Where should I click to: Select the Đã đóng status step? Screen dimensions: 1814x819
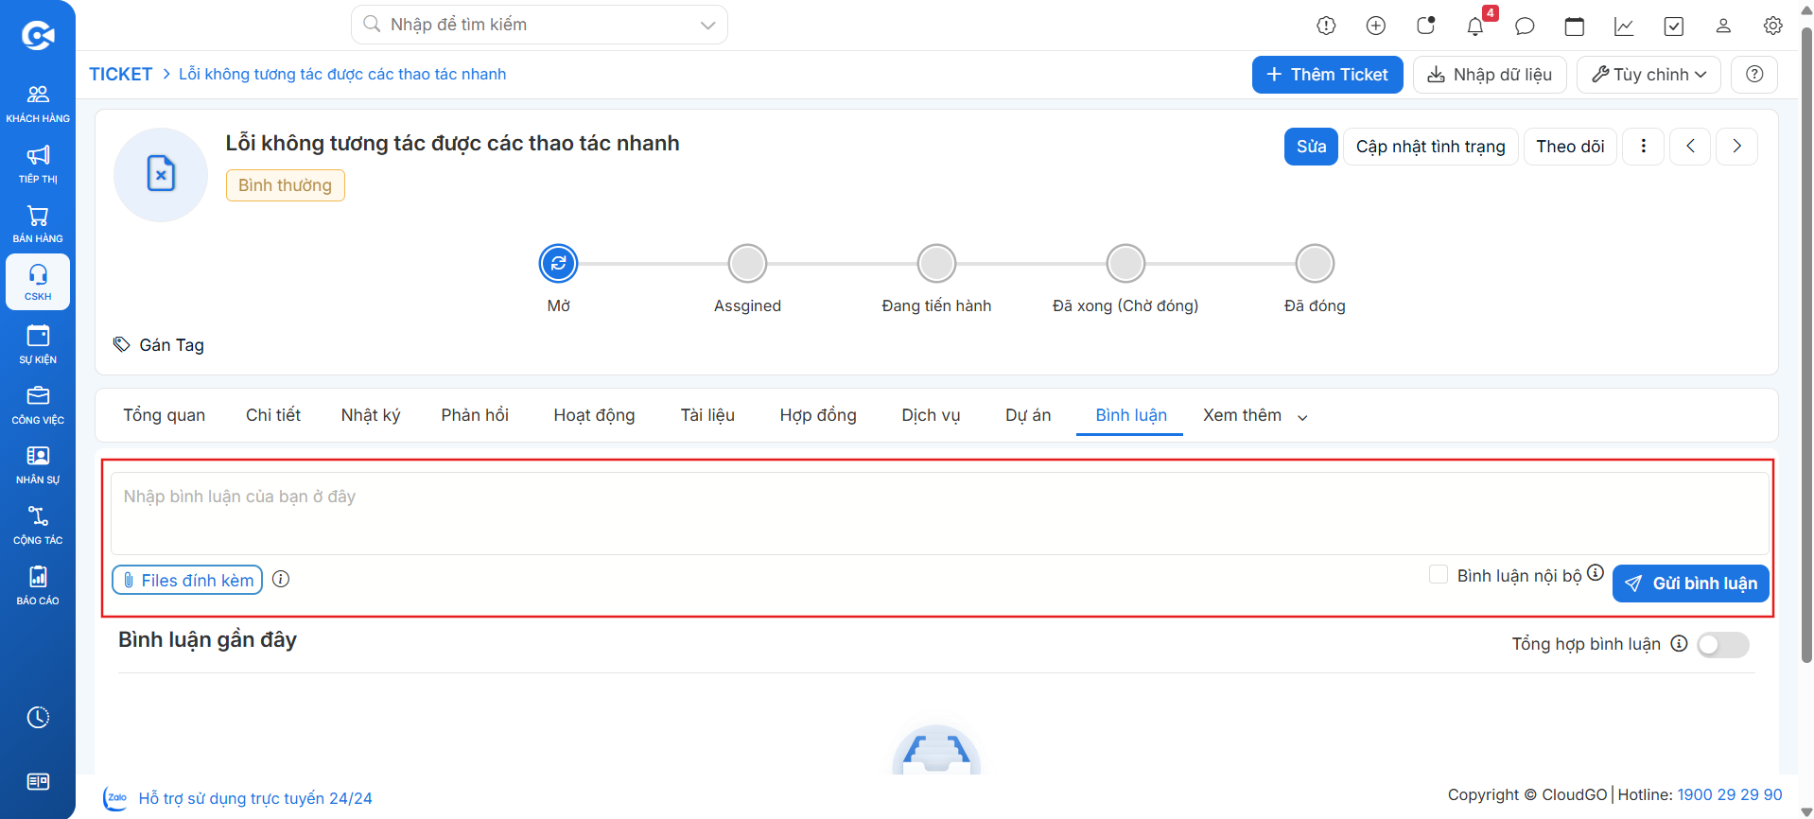(x=1315, y=263)
